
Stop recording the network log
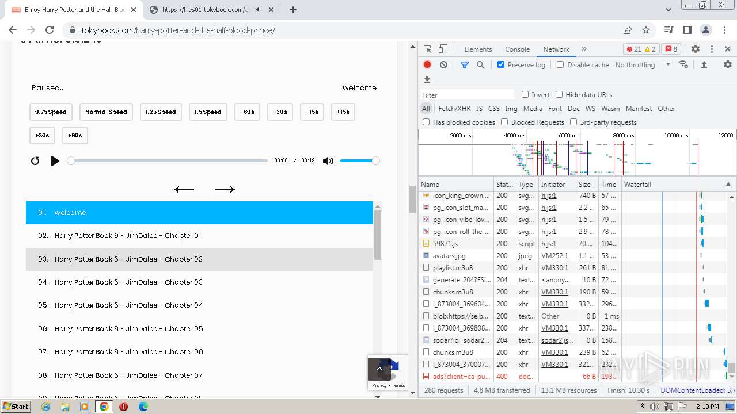point(427,65)
